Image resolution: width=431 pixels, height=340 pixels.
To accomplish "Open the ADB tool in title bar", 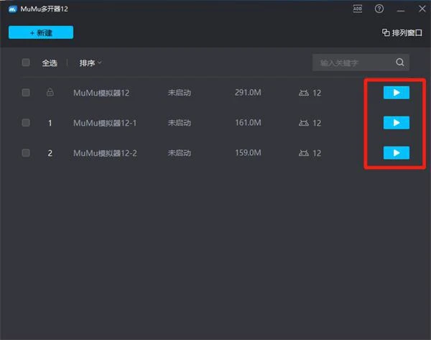I will tap(358, 9).
